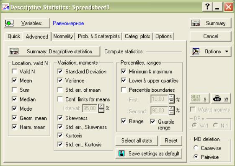Toggle the Std. err., Skewness checkbox

tap(60, 127)
